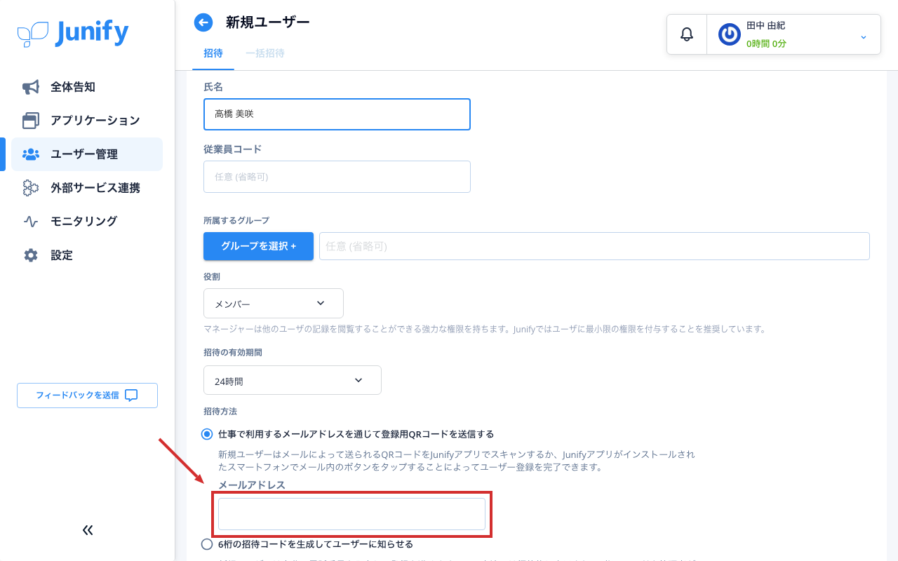Click フィードバックを送信 button
Screen dimensions: 898x561
point(87,396)
